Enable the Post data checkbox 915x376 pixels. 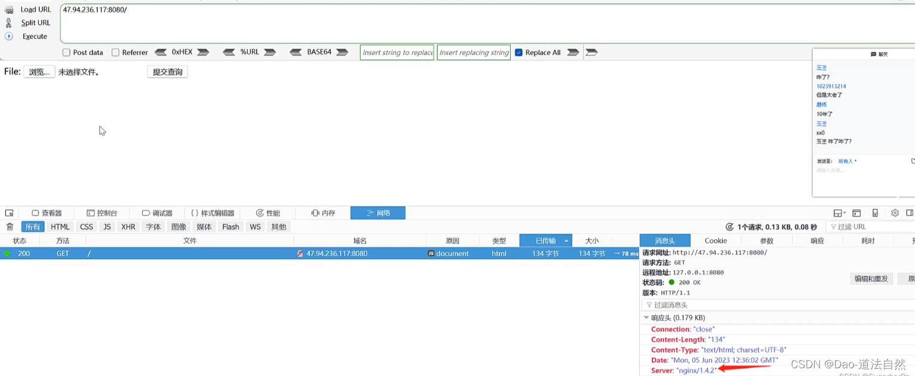point(66,52)
